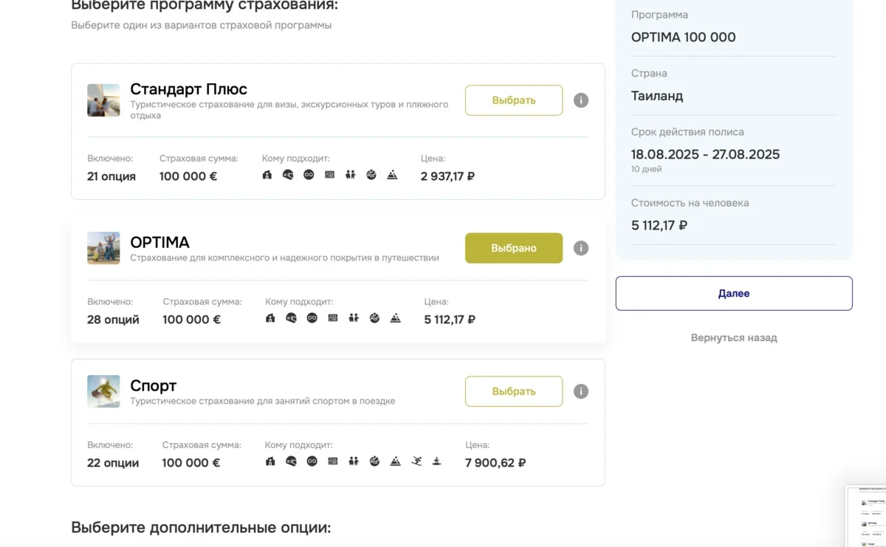
Task: Click the helmet icon in the OPTIMA row
Action: [292, 318]
